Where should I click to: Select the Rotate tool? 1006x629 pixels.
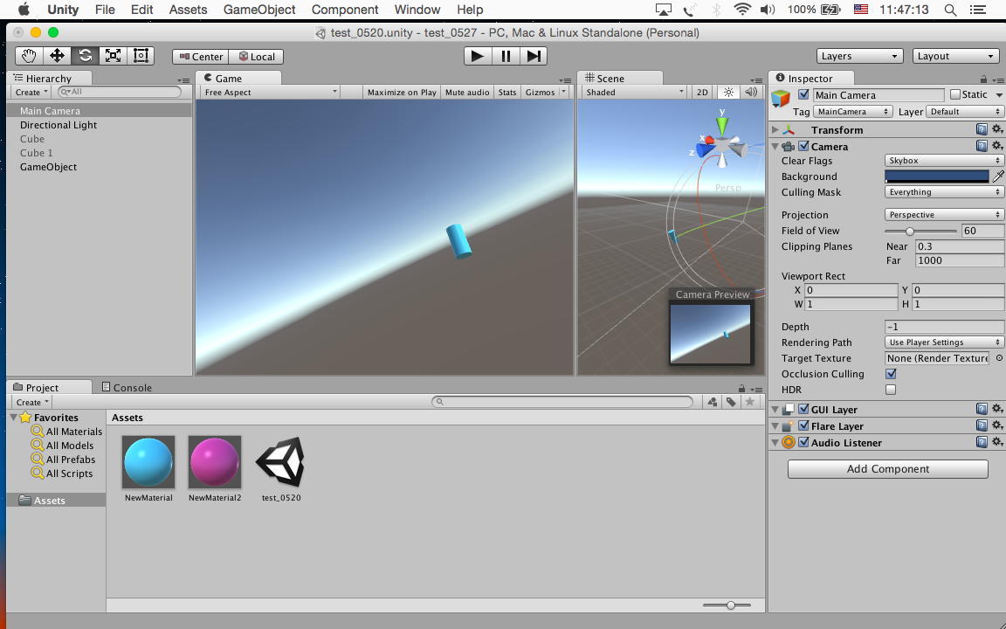(86, 56)
